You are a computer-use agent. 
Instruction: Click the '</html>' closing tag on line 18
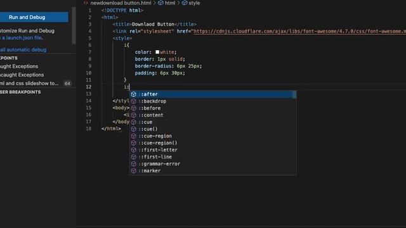(x=111, y=129)
